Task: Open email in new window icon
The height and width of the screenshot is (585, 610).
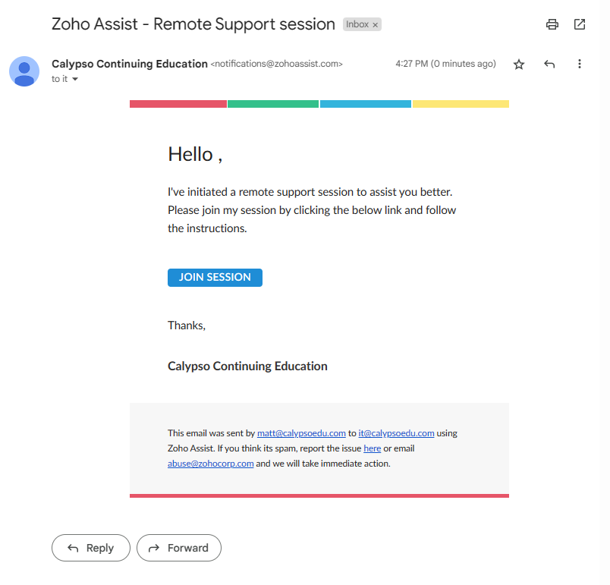Action: tap(580, 24)
